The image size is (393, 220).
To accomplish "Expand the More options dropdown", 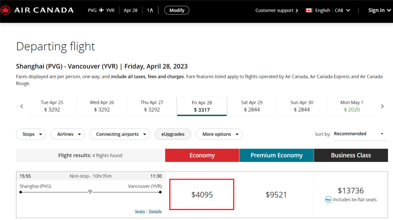I will tap(219, 134).
